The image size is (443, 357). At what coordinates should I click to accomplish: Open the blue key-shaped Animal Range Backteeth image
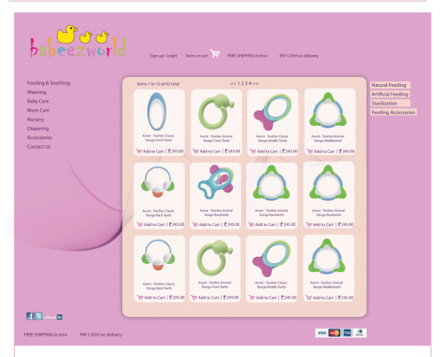coord(216,182)
